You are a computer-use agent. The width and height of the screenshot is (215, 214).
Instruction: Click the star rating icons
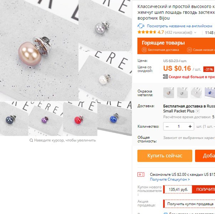click(147, 32)
